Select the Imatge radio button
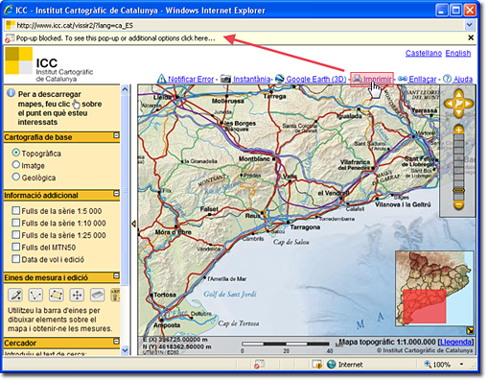 click(16, 165)
